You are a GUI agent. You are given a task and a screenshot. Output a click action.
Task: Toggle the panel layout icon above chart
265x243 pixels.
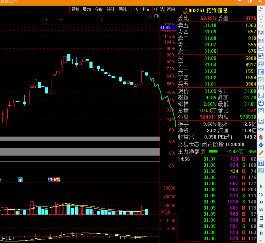tap(157, 16)
